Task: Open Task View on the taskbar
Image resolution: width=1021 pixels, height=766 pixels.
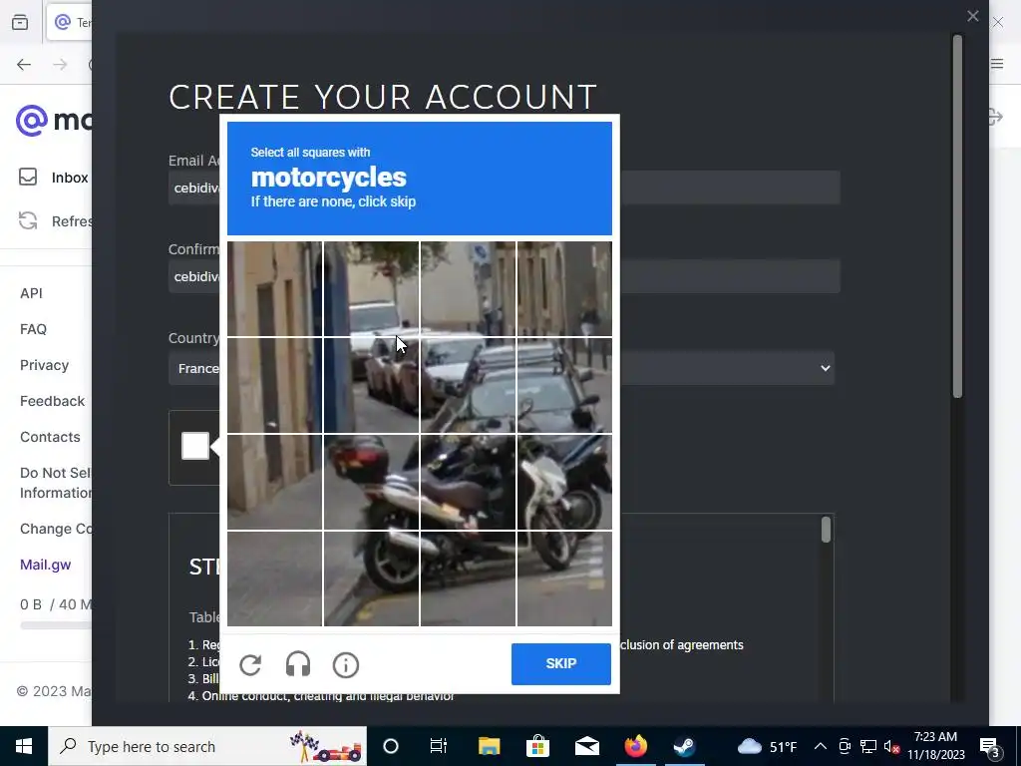Action: tap(439, 746)
